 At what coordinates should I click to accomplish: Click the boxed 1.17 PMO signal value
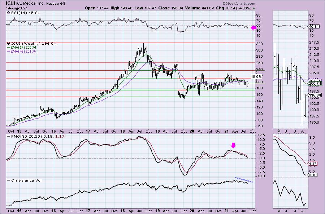coord(313,164)
